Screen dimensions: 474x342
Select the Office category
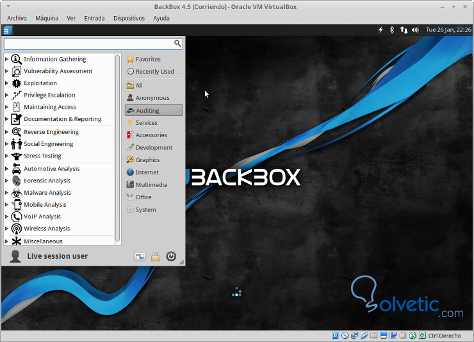pos(154,197)
